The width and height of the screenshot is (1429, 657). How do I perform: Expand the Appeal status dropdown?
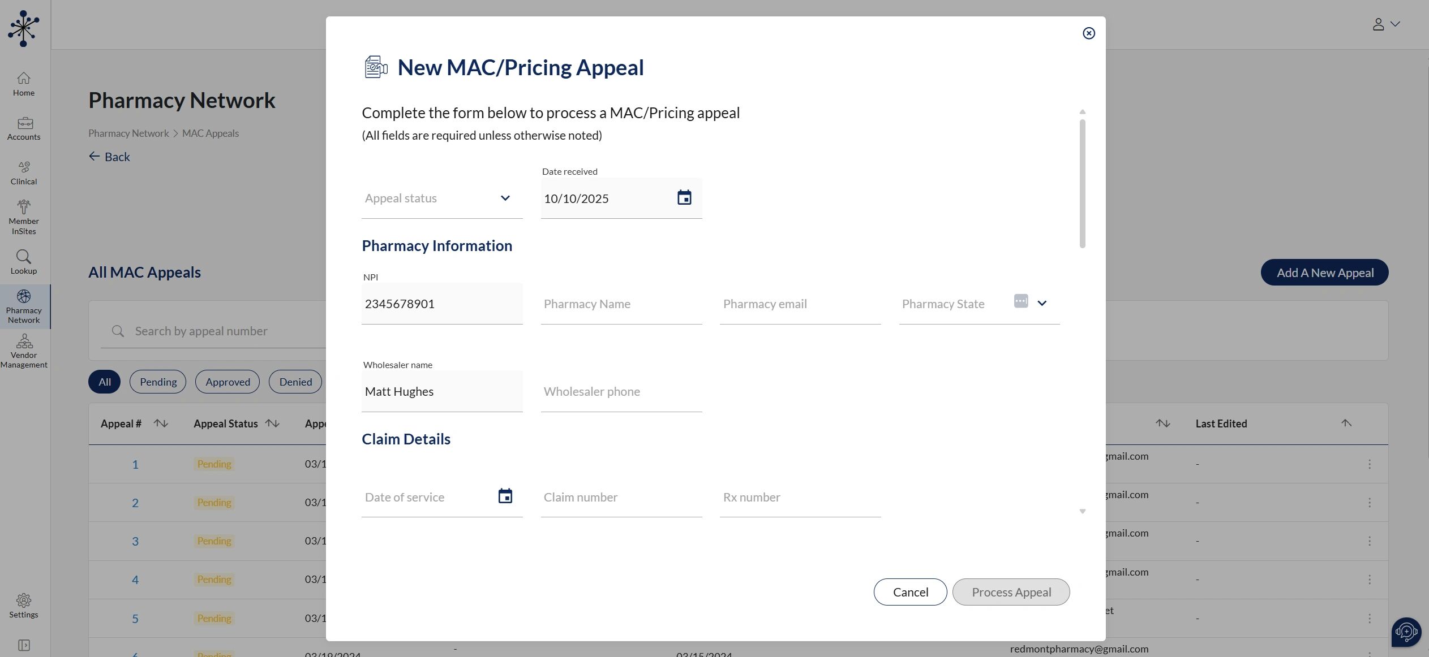click(505, 198)
